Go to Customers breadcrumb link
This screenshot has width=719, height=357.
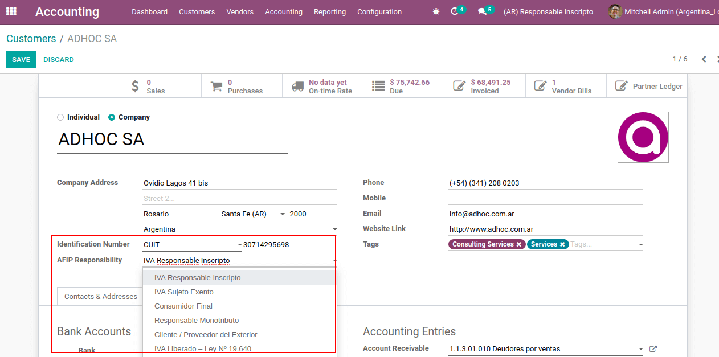[x=31, y=39]
